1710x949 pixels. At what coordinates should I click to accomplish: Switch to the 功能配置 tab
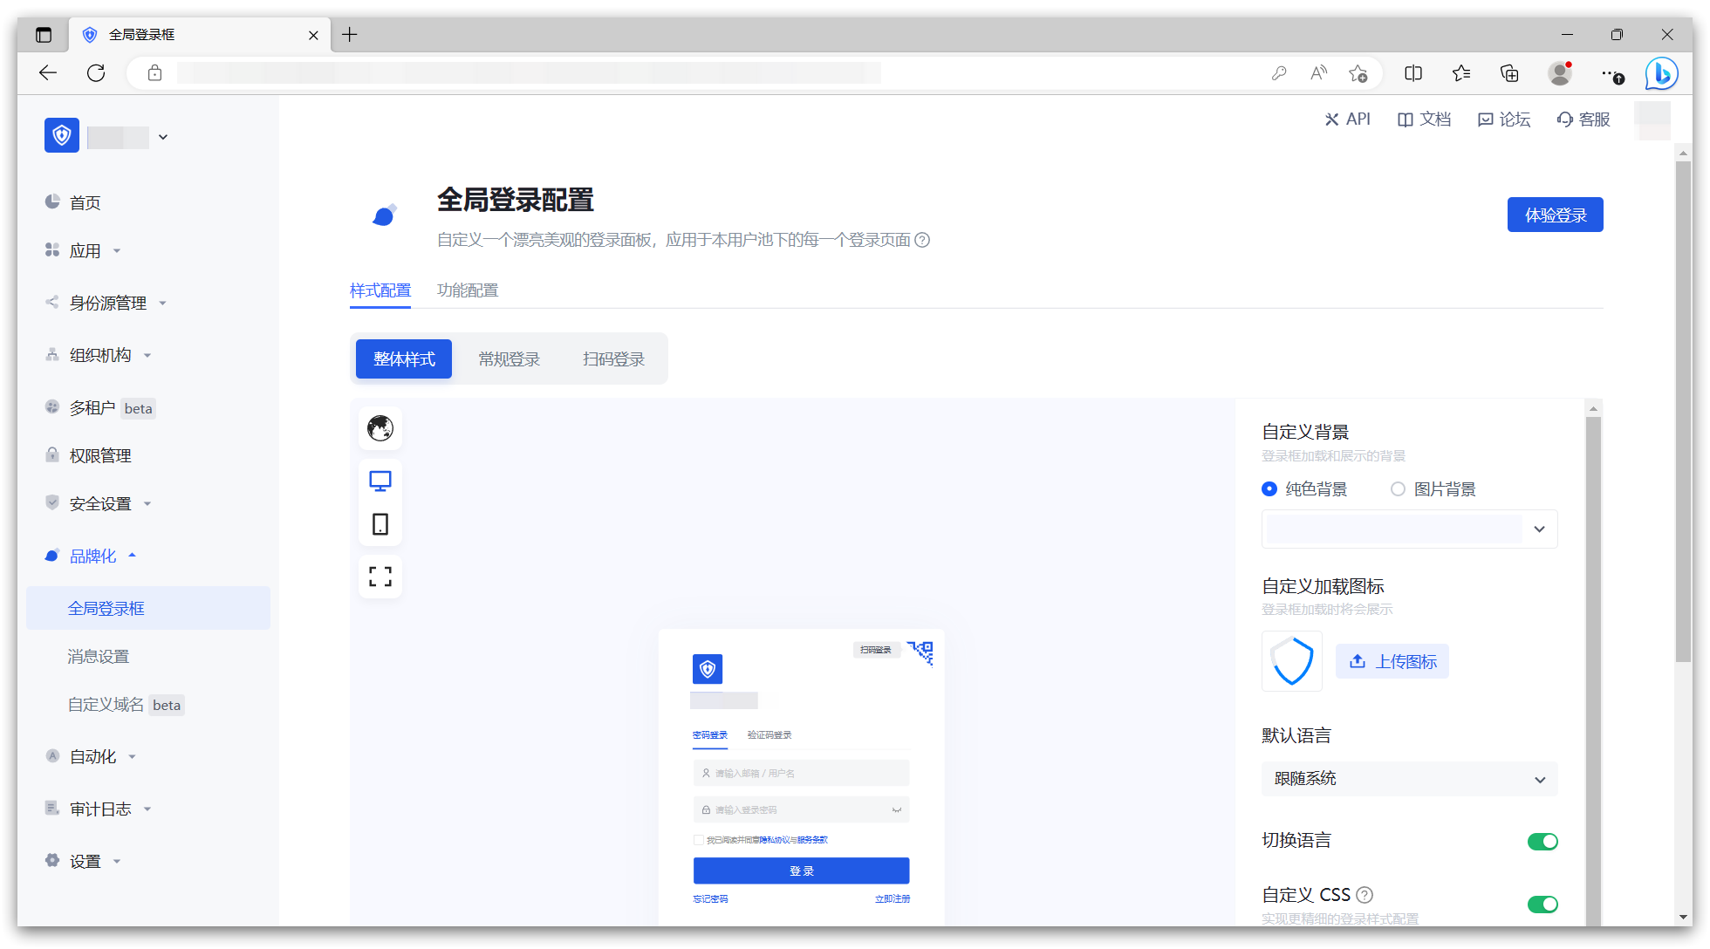468,290
